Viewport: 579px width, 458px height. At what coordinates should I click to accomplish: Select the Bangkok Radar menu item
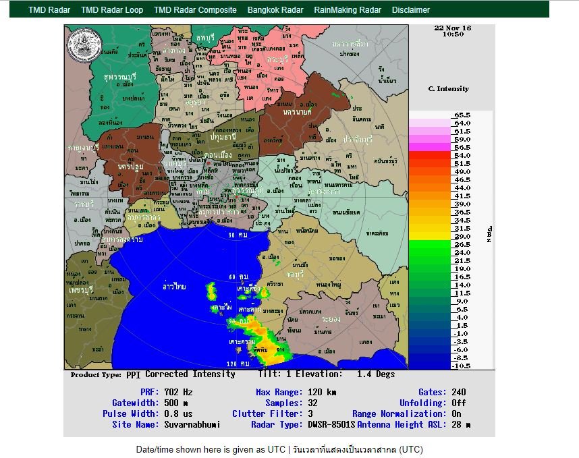[275, 10]
